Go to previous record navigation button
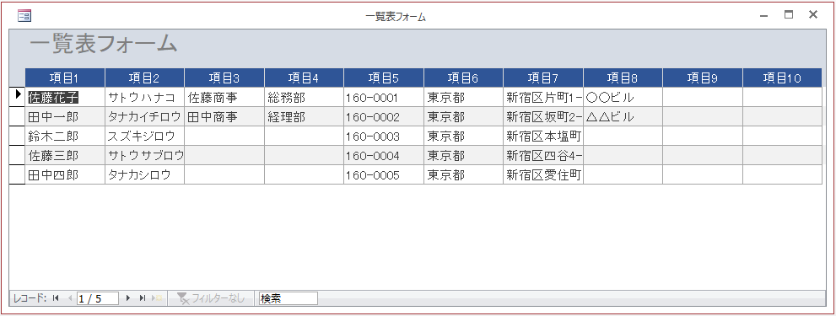This screenshot has width=836, height=316. click(x=69, y=298)
